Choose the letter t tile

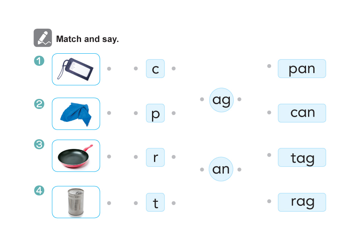tap(155, 203)
